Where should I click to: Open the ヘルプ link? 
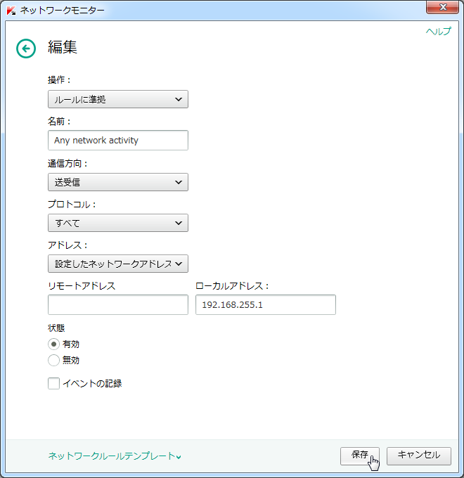438,32
